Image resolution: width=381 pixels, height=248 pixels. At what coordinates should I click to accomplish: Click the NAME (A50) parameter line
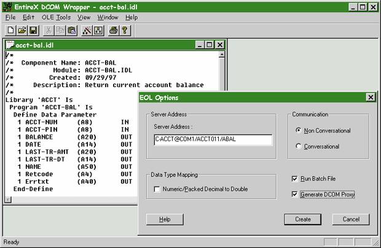[x=75, y=167]
